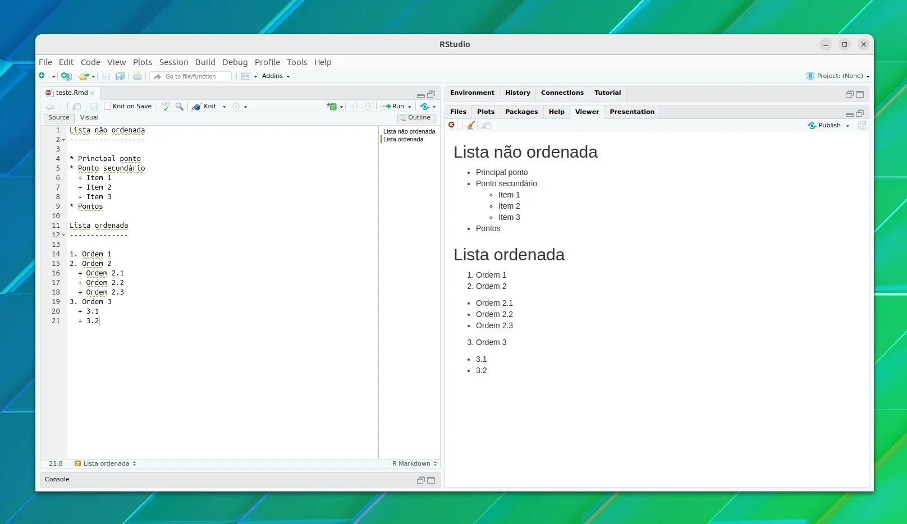Maximize the Console pane
This screenshot has height=524, width=907.
[x=431, y=480]
